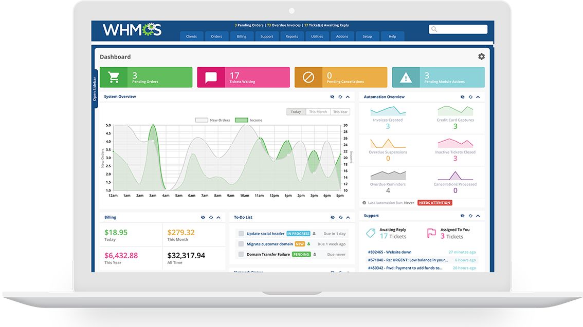Hide the Billing panel
This screenshot has height=327, width=583.
point(203,218)
